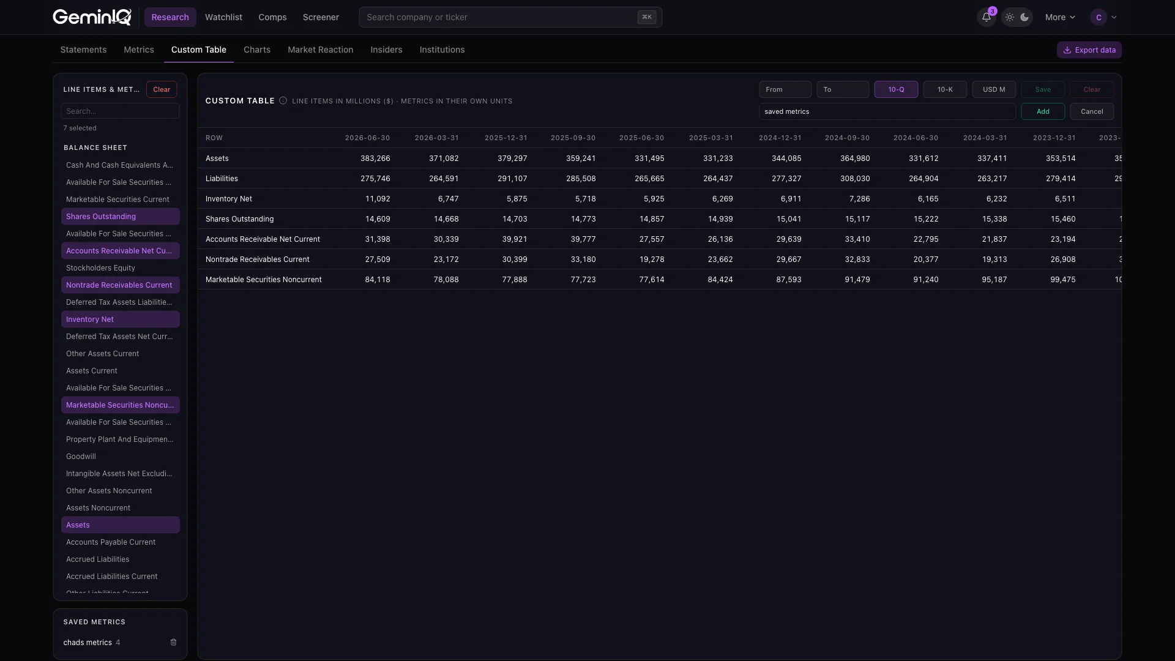Viewport: 1175px width, 661px height.
Task: Select Assets Current line item
Action: [x=120, y=370]
